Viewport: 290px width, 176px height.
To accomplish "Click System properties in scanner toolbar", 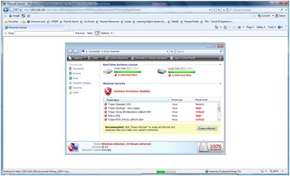I will tap(117, 58).
